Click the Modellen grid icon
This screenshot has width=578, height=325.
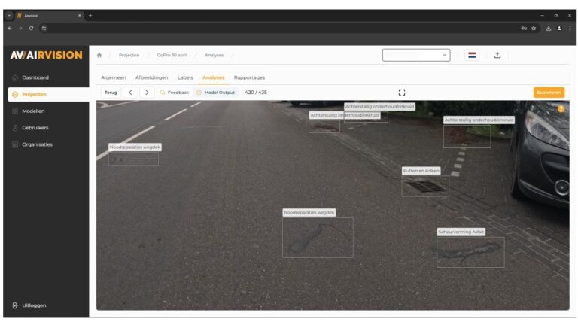coord(15,111)
